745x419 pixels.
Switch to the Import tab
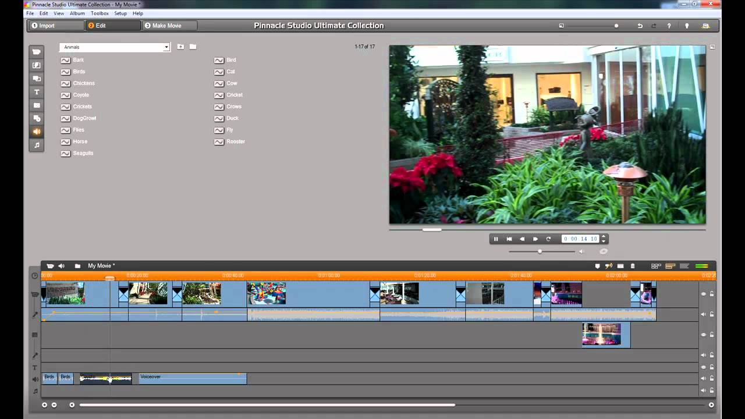pos(56,26)
